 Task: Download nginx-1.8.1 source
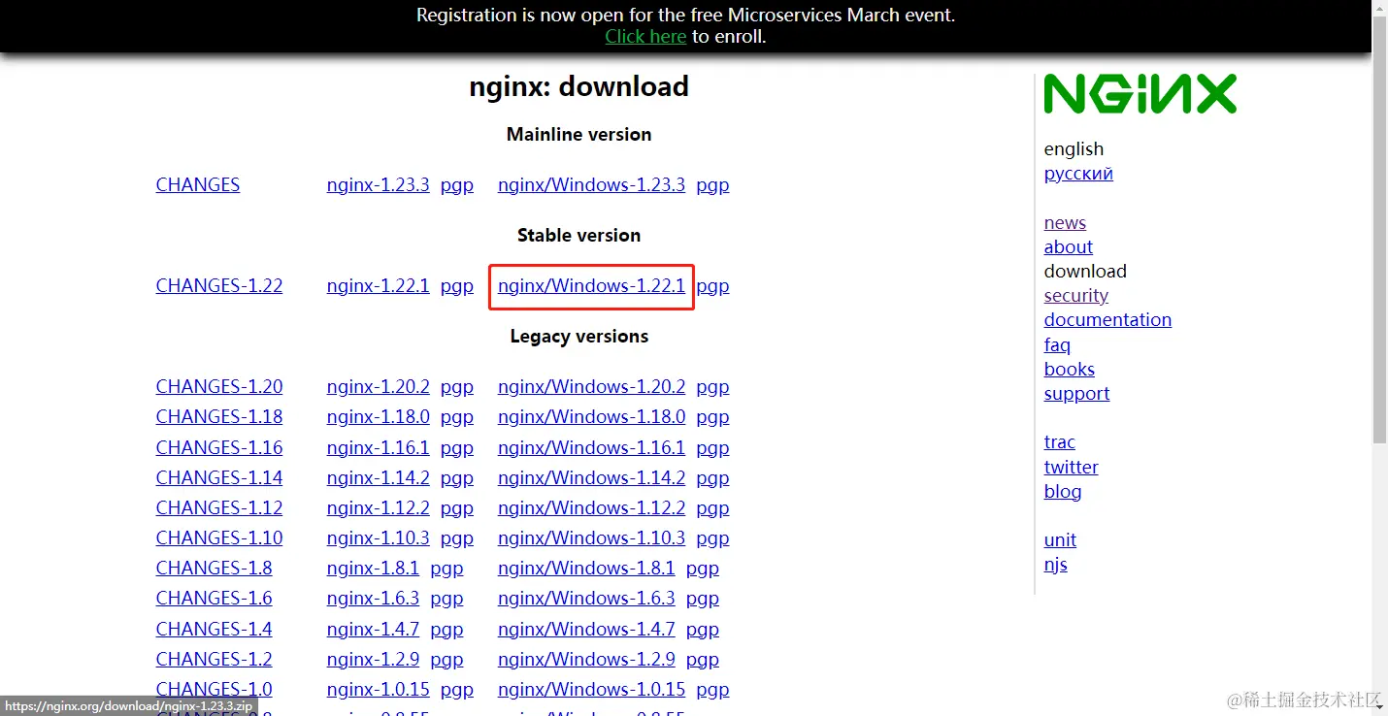point(373,569)
